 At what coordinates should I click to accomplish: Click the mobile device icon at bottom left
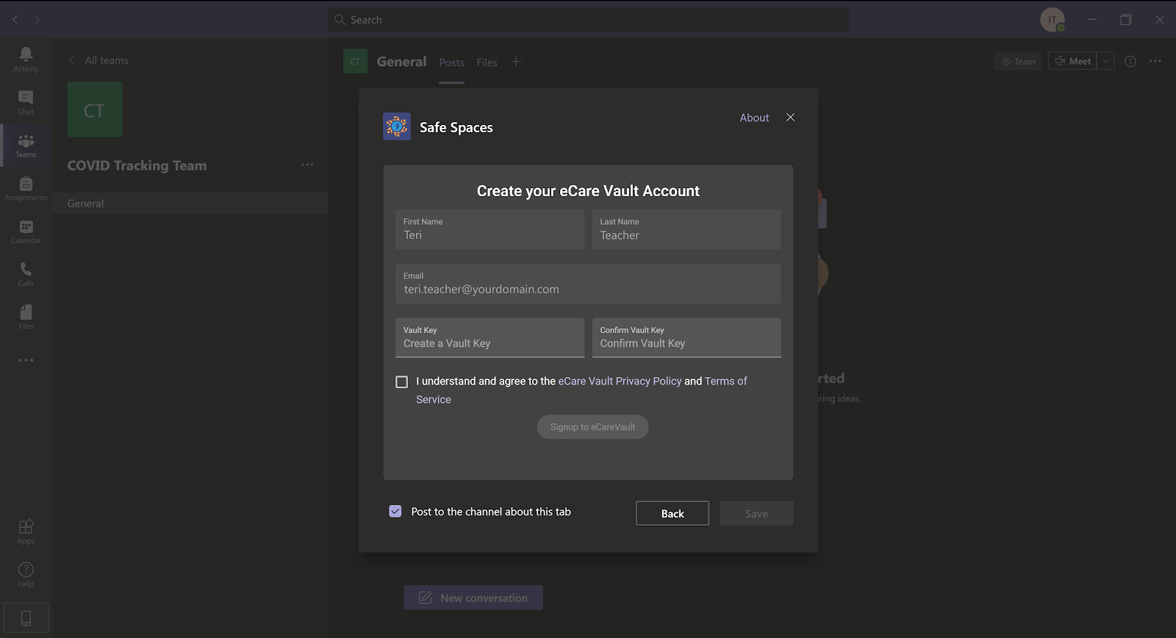click(26, 618)
